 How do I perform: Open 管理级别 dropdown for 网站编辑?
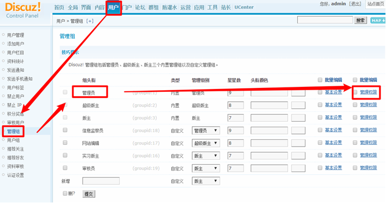point(206,143)
